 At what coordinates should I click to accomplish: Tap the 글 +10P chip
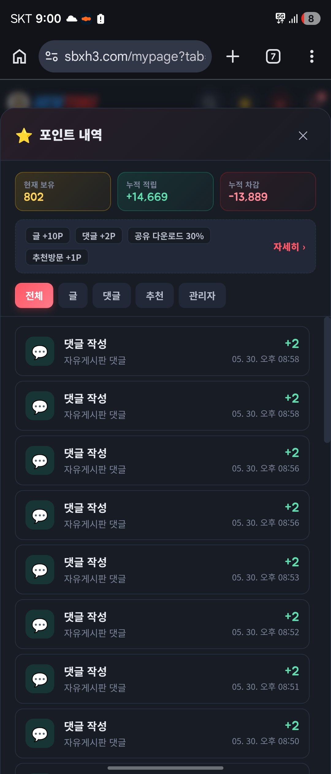click(x=48, y=236)
